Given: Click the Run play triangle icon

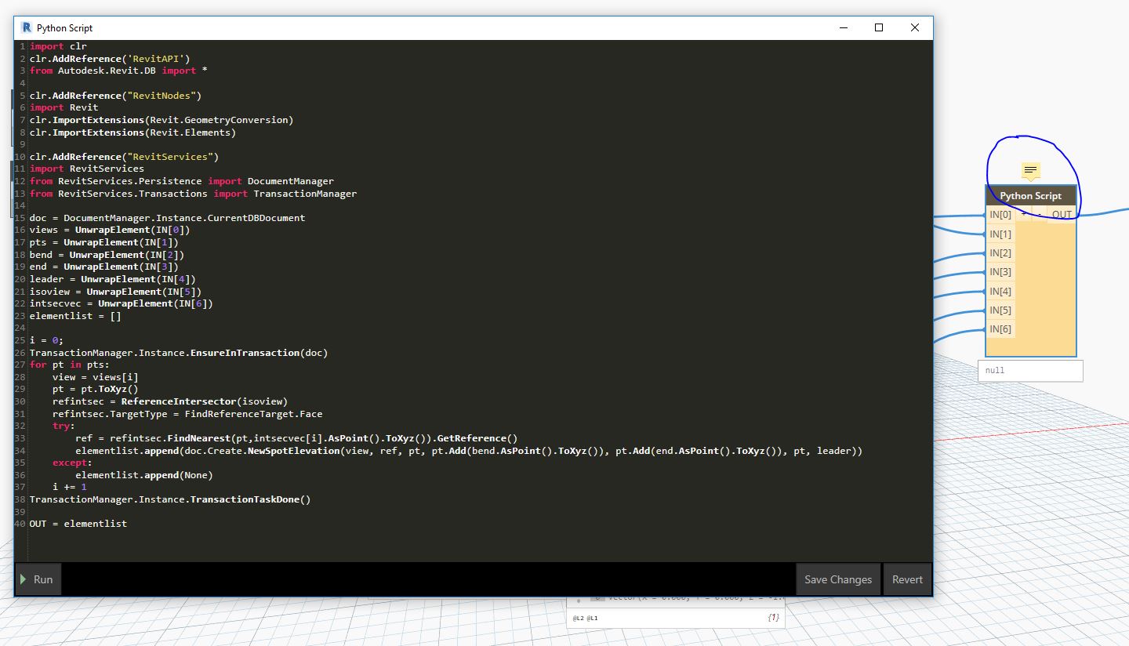Looking at the screenshot, I should 24,579.
